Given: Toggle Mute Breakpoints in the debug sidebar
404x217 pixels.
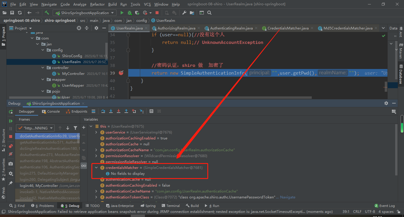Looking at the screenshot, I should pos(11,154).
